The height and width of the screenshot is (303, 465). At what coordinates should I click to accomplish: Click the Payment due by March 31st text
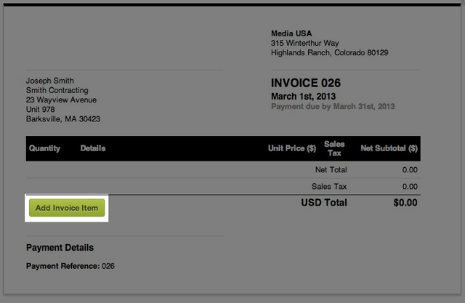coord(333,106)
